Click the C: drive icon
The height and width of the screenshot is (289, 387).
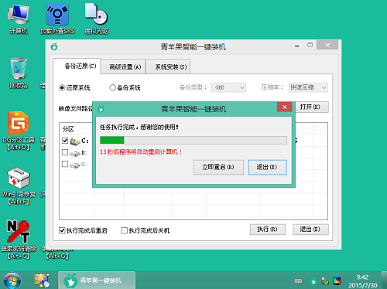pos(74,141)
